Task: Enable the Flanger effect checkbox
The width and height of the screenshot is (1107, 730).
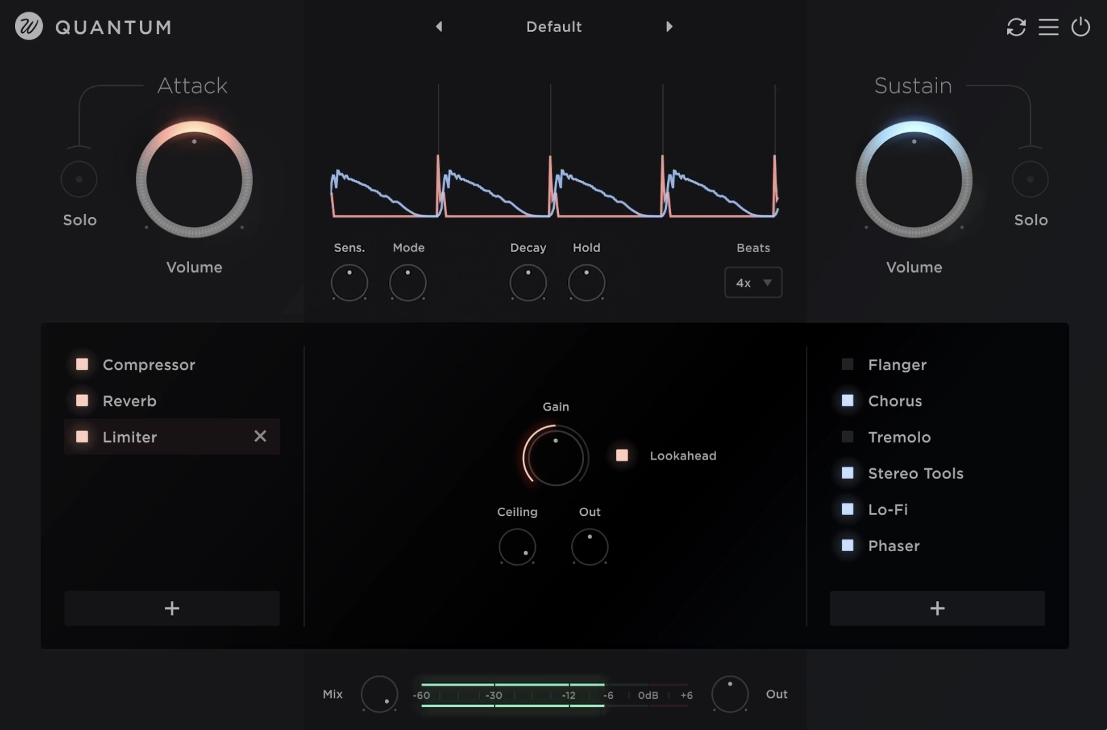Action: pos(848,364)
